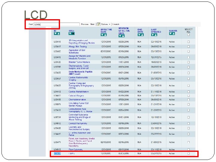Open the Flow Cytometry link
The height and width of the screenshot is (162, 216).
click(76, 149)
